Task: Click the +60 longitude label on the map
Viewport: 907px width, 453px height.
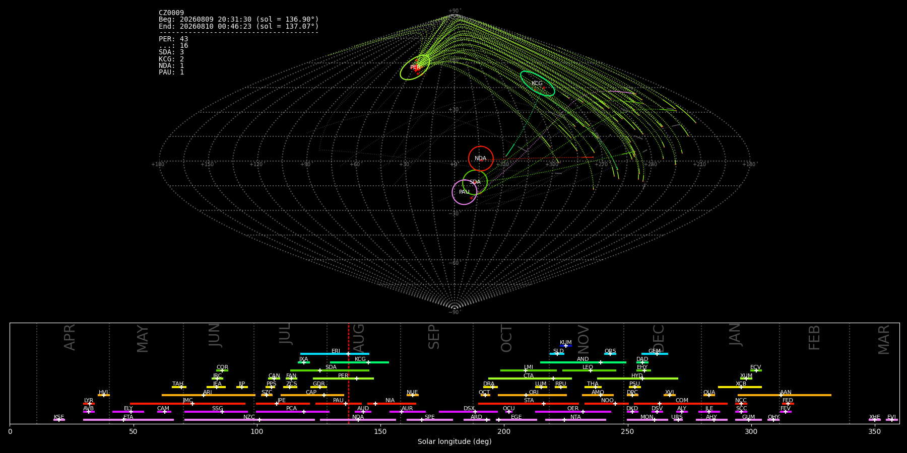Action: 355,165
